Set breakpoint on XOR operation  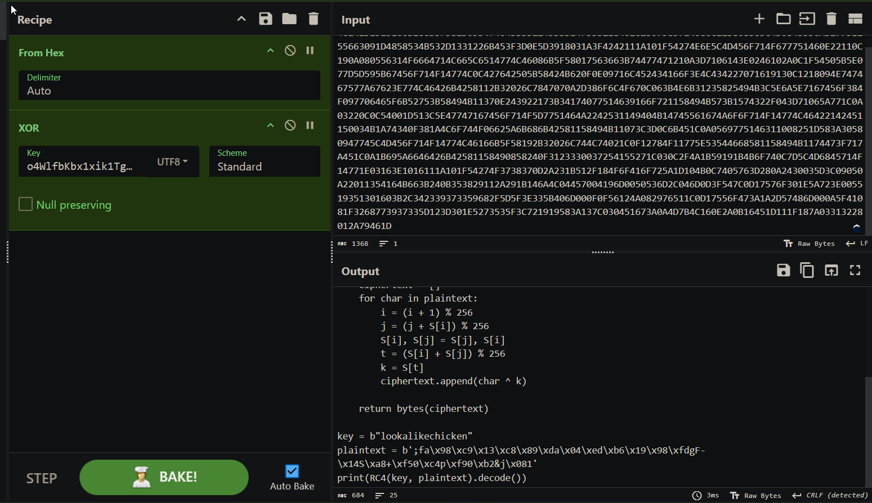(x=310, y=125)
